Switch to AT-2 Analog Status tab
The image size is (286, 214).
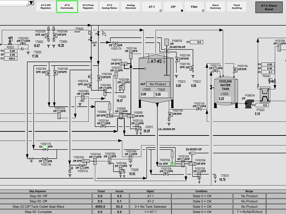(109, 7)
